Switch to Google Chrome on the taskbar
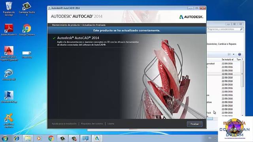 (51, 138)
